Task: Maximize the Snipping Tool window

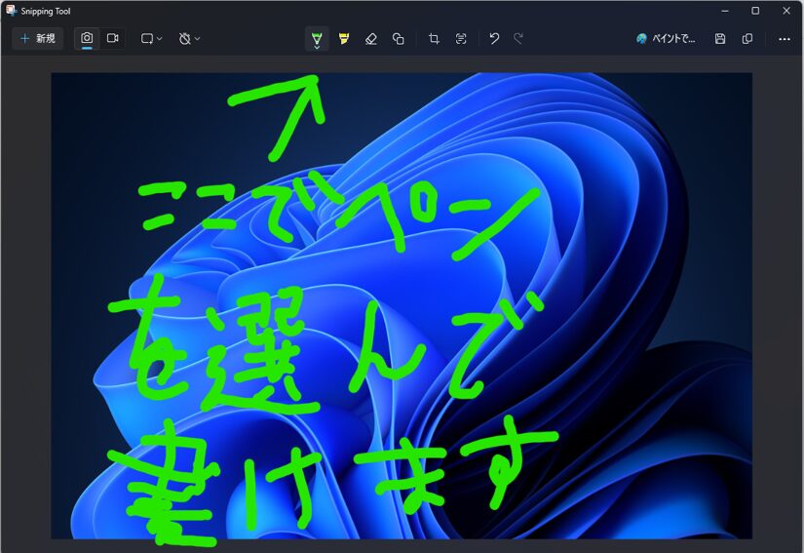Action: click(x=755, y=11)
